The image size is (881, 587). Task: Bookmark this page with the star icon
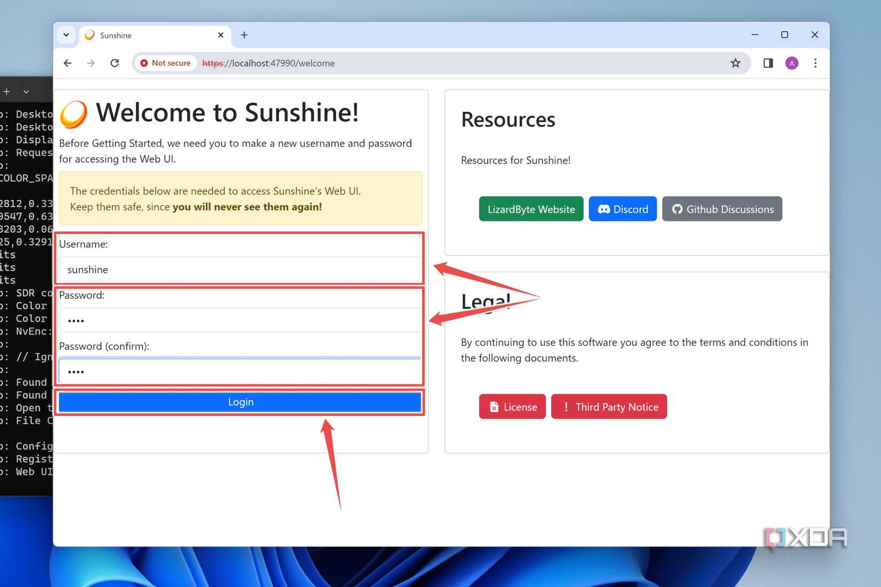[735, 63]
